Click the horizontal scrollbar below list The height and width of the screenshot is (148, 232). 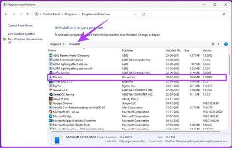135,131
